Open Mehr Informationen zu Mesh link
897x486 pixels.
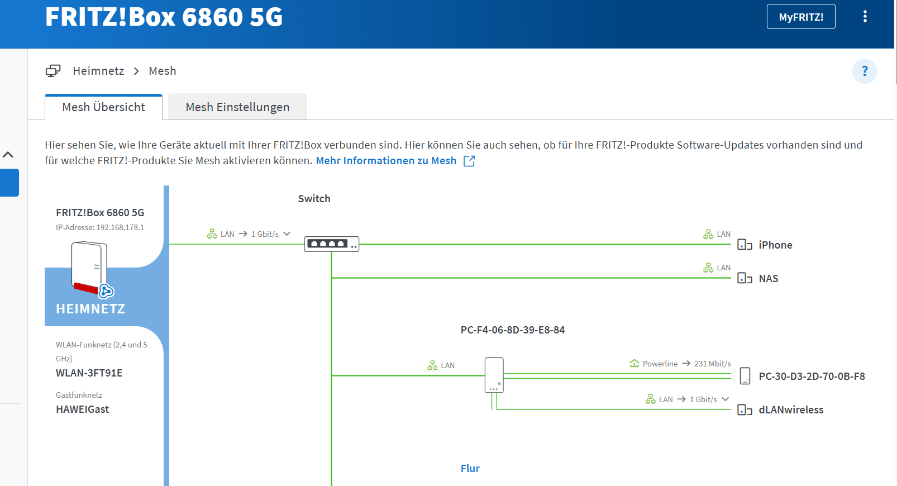tap(386, 161)
